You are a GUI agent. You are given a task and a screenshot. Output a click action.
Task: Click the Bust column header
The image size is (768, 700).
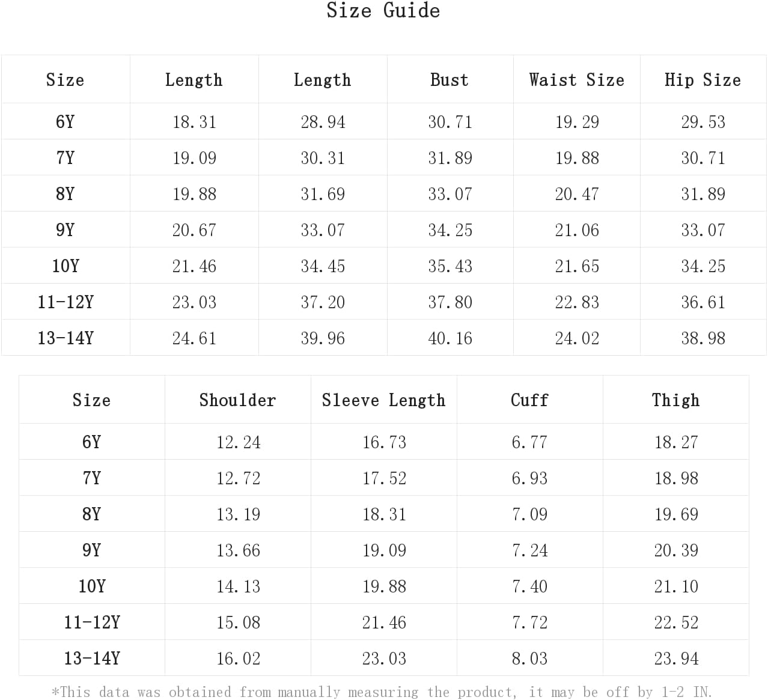450,80
